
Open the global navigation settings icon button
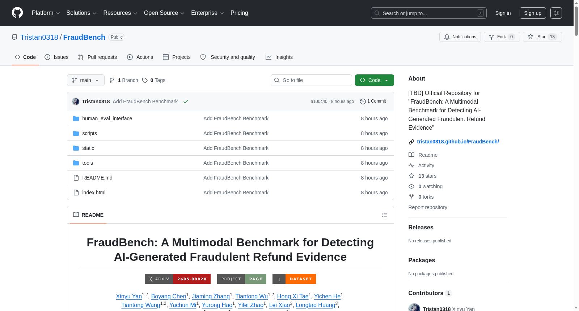[556, 13]
